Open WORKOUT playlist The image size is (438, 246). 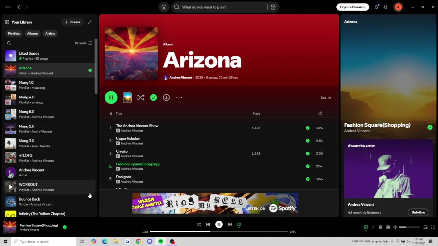click(x=49, y=187)
